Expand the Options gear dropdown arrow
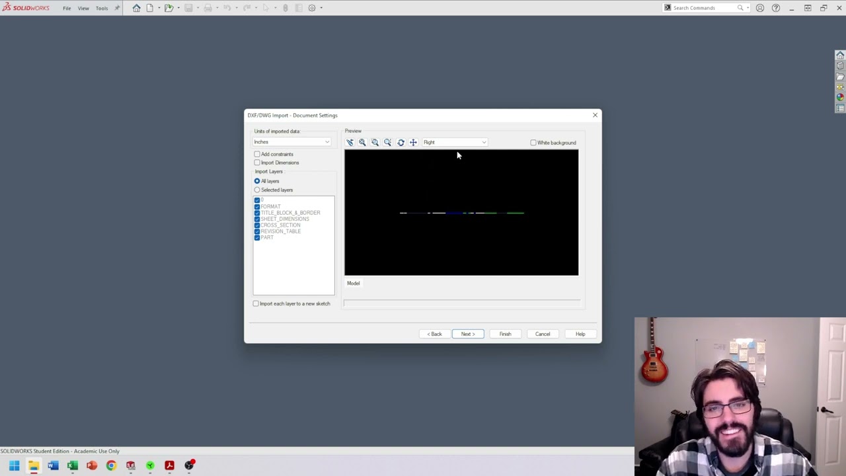This screenshot has height=476, width=846. click(321, 8)
